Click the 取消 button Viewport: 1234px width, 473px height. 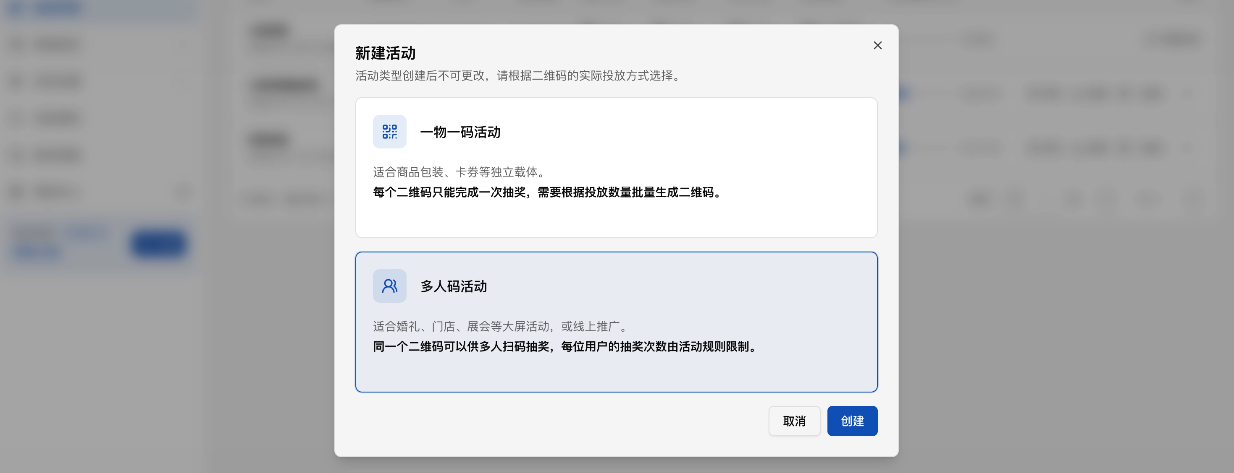point(794,421)
